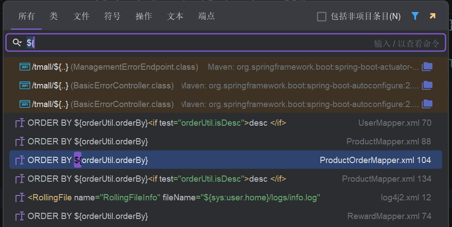Click text icon of RewardMapper.xml result

[x=20, y=216]
